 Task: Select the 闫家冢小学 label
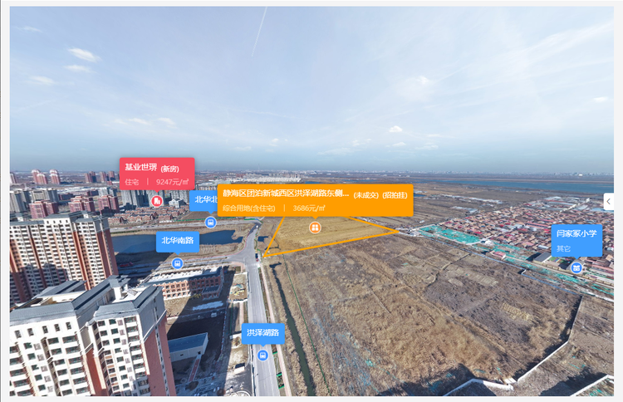[576, 234]
